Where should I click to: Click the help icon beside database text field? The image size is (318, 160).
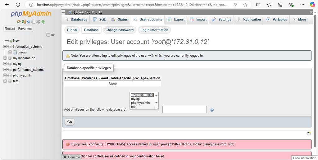pyautogui.click(x=212, y=110)
